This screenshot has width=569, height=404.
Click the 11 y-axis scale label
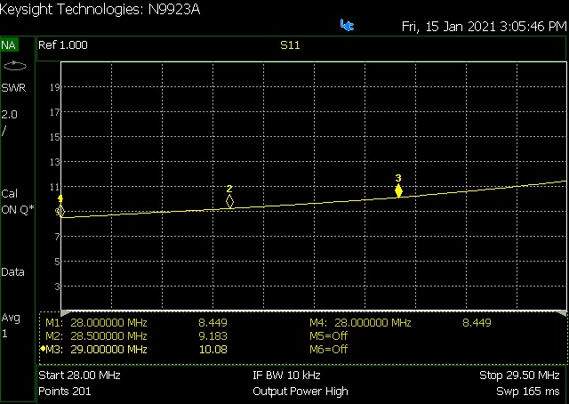click(55, 187)
